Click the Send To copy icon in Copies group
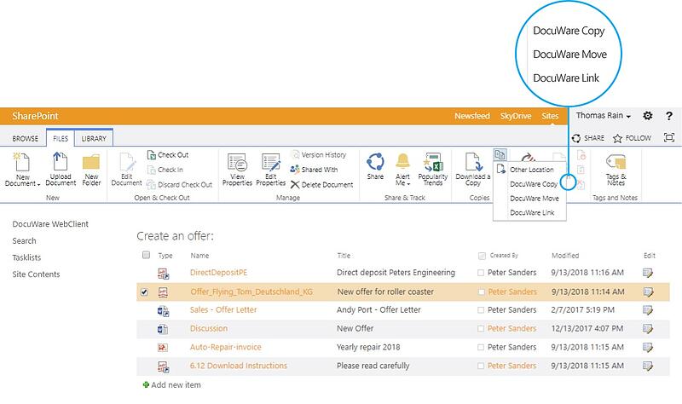Screen dimensions: 682x404 [x=500, y=154]
